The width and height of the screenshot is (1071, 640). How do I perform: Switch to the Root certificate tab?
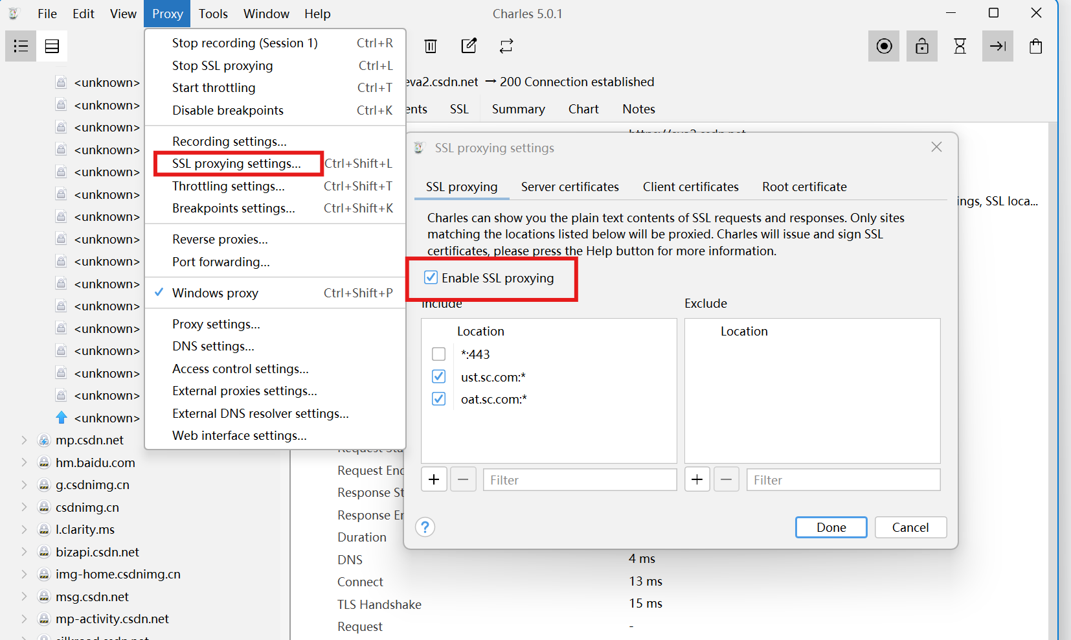pos(804,187)
